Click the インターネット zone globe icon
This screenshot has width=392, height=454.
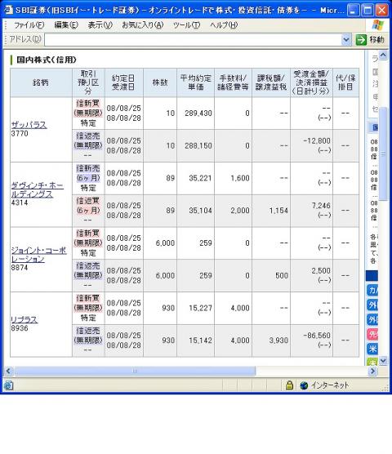(x=304, y=385)
